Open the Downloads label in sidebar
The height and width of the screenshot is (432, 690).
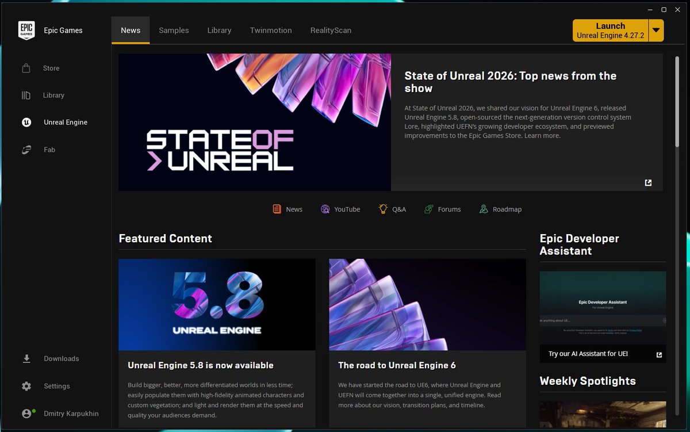(62, 358)
